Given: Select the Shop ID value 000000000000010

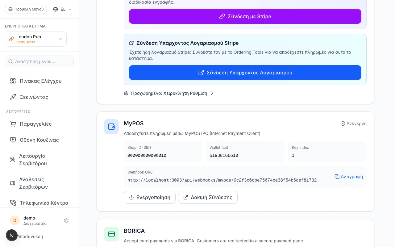Looking at the screenshot, I should [x=147, y=156].
